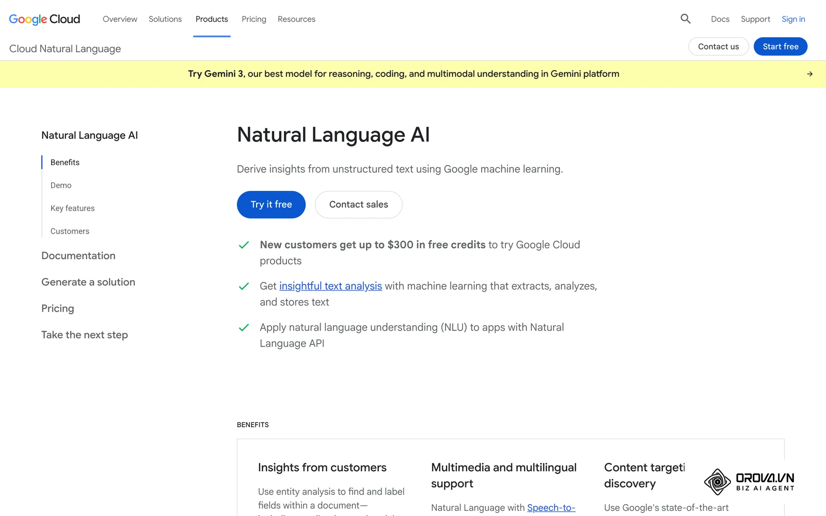The height and width of the screenshot is (516, 826).
Task: Open Documentation in the sidebar
Action: (x=78, y=256)
